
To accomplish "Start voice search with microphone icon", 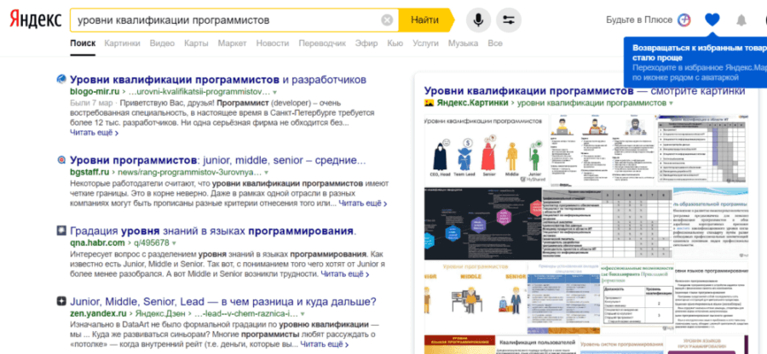I will point(478,20).
